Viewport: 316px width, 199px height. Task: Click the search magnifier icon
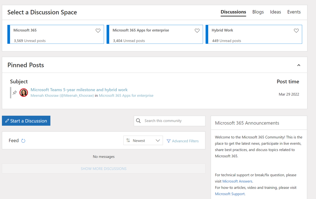coord(138,121)
